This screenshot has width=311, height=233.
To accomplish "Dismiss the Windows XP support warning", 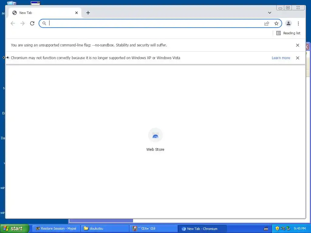I will [298, 58].
